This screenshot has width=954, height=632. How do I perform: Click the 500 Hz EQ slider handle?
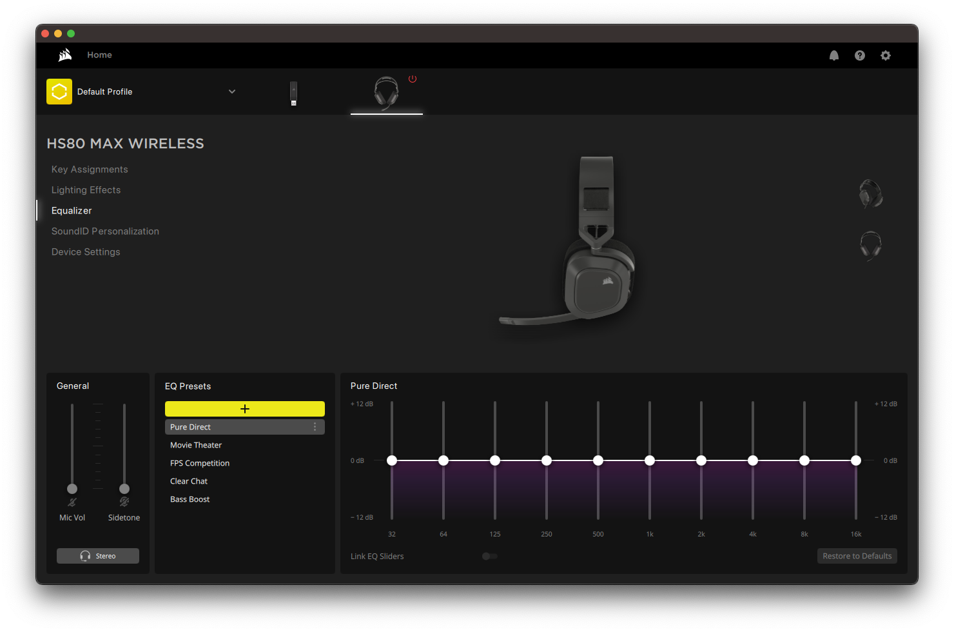(598, 460)
